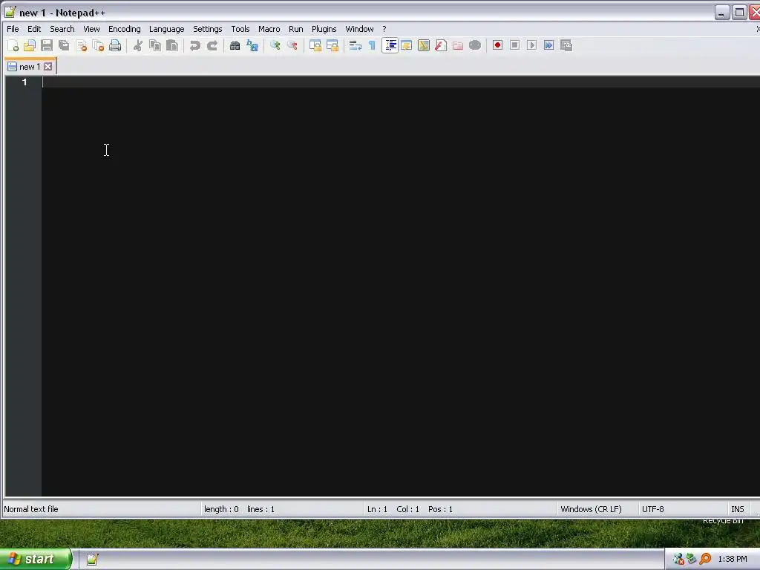Open the Document Map toolbar icon
The width and height of the screenshot is (760, 570).
tap(424, 45)
